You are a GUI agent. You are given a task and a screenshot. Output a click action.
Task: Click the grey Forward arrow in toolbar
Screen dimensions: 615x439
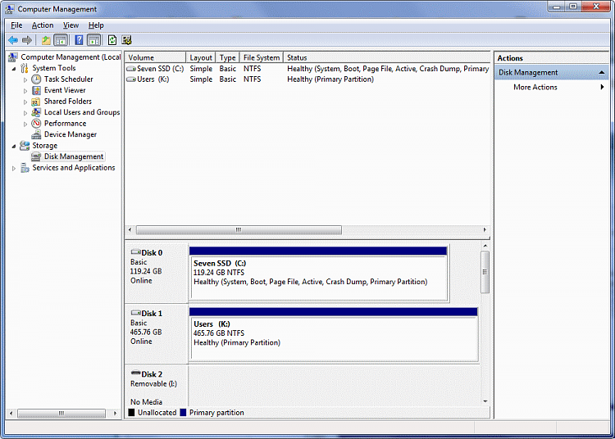click(27, 40)
